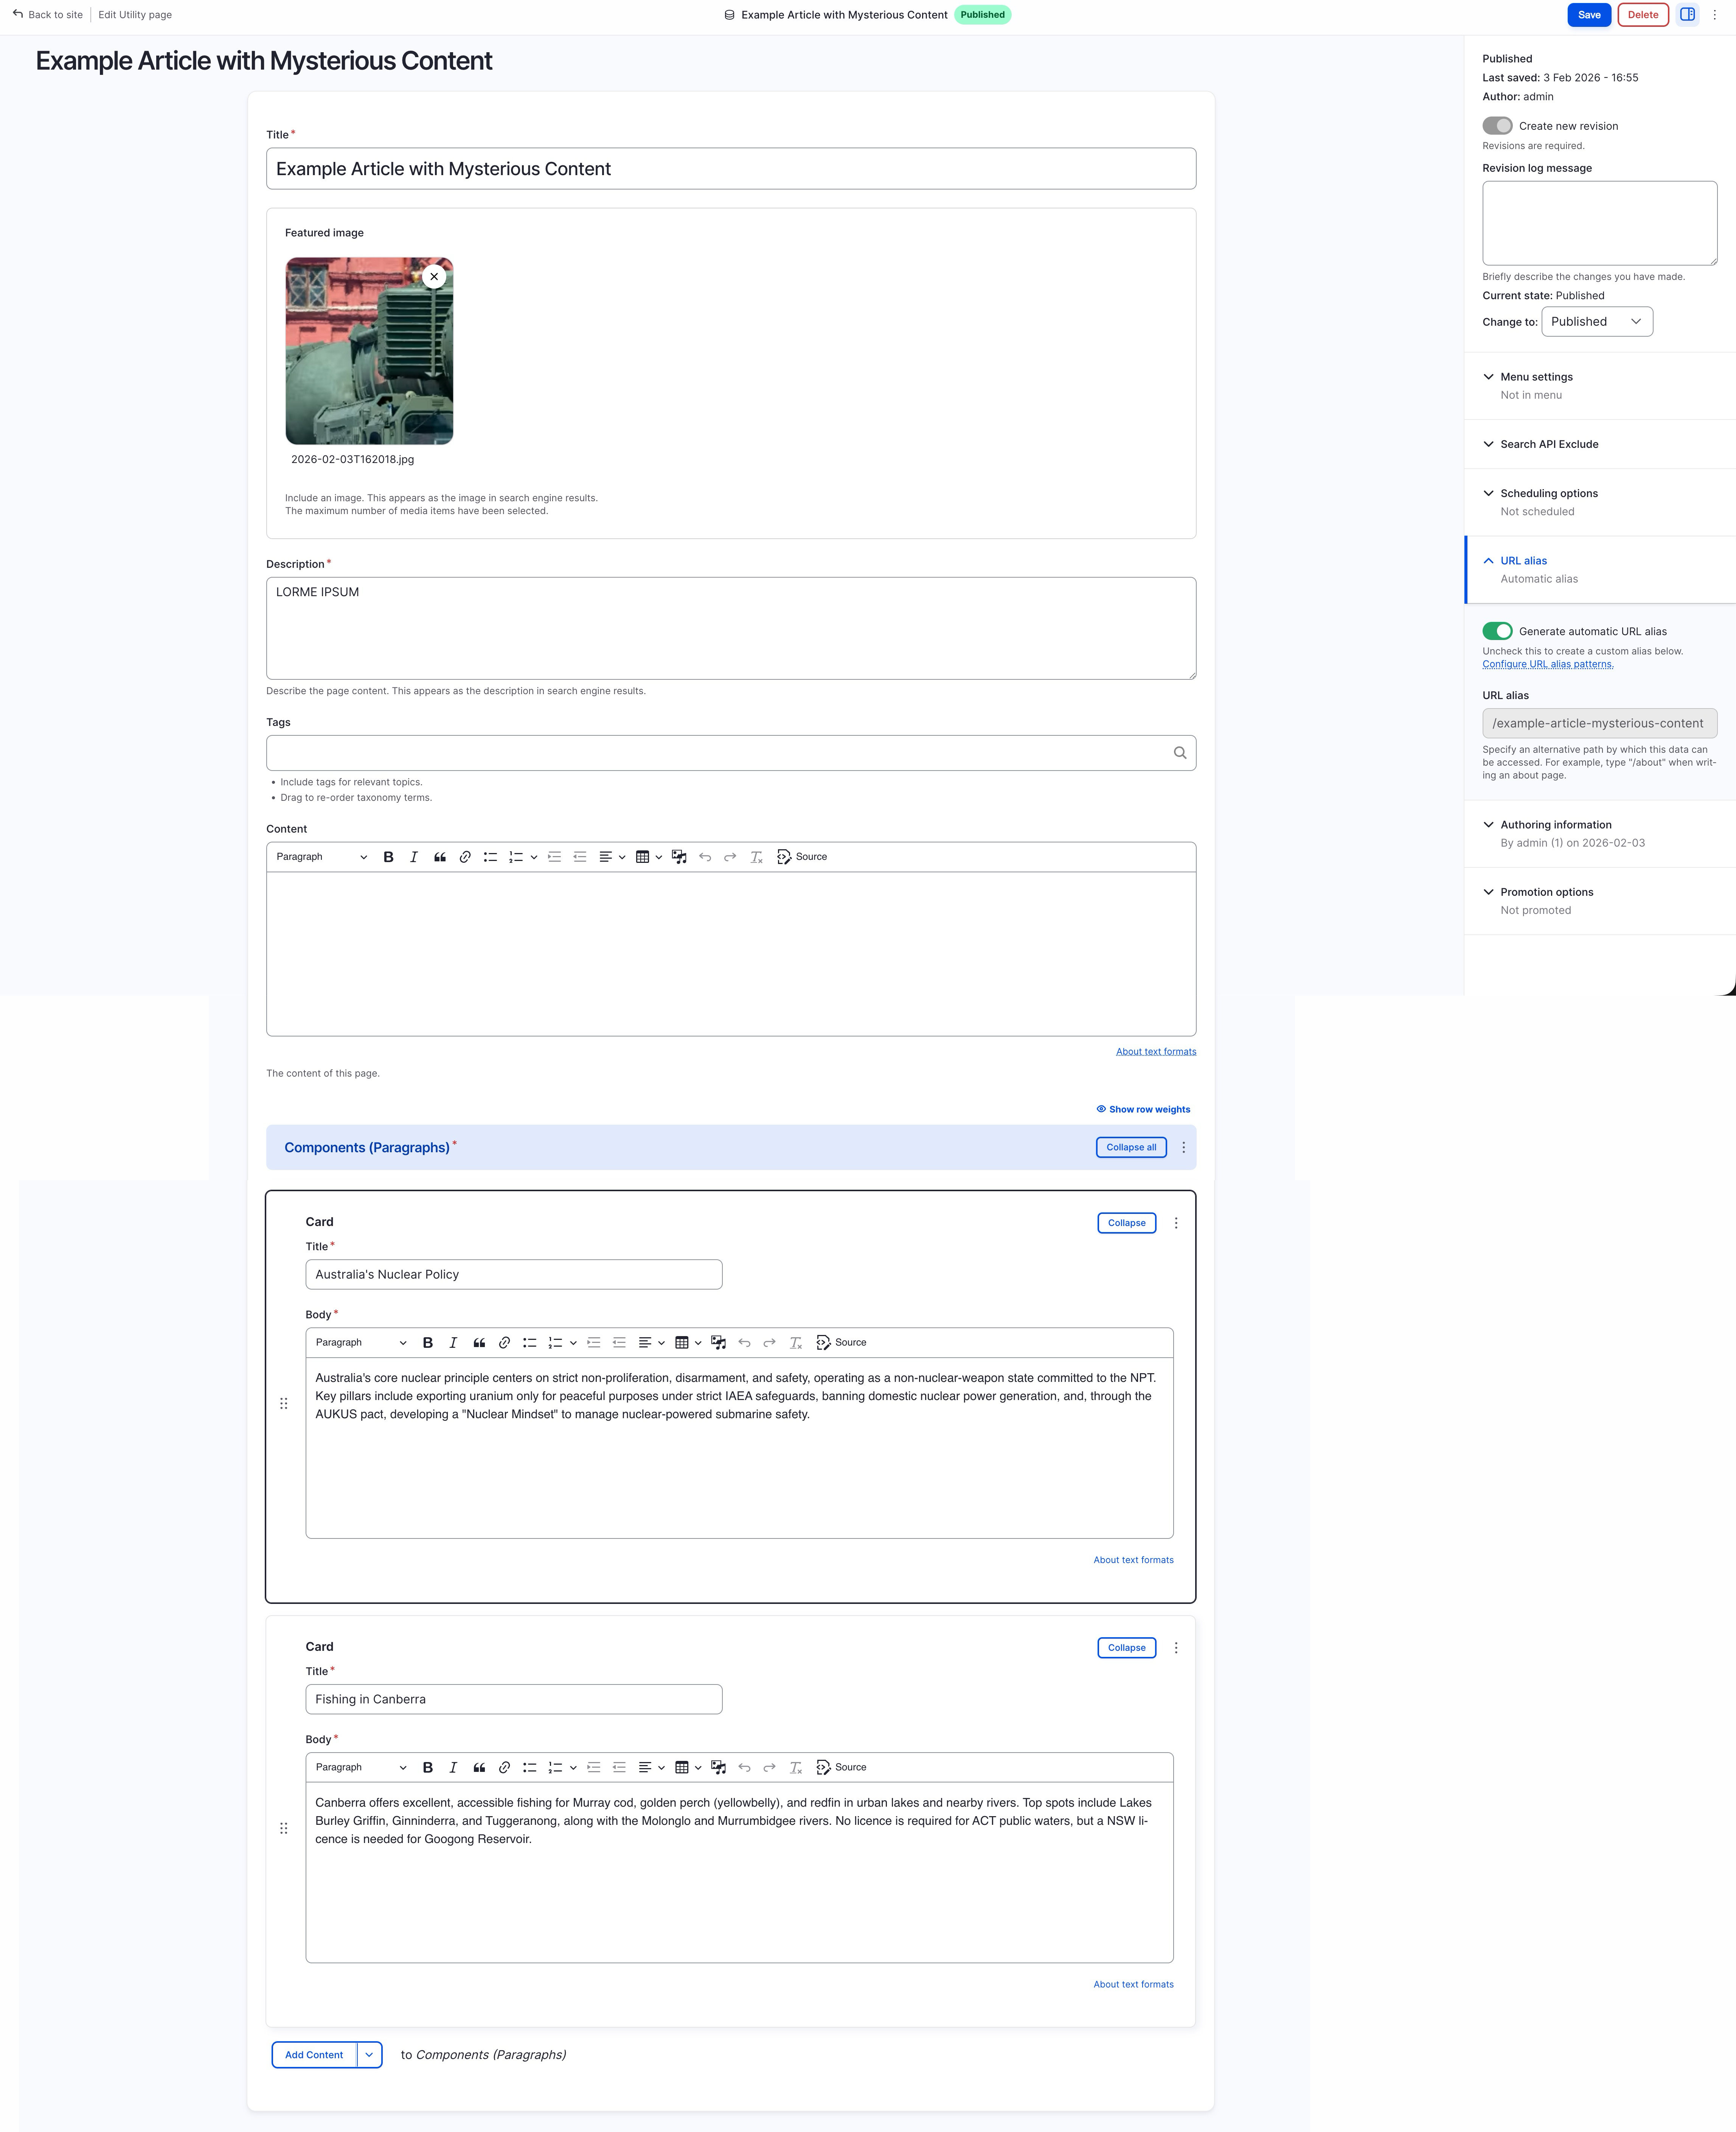The width and height of the screenshot is (1736, 2132).
Task: Remove the featured image with X
Action: pos(434,276)
